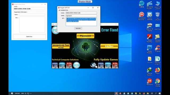Viewport: 170px width, 95px height.
Task: Click Firefox icon on the taskbar
Action: (x=144, y=93)
